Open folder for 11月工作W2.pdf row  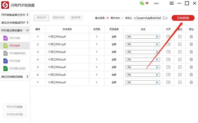pos(168,52)
